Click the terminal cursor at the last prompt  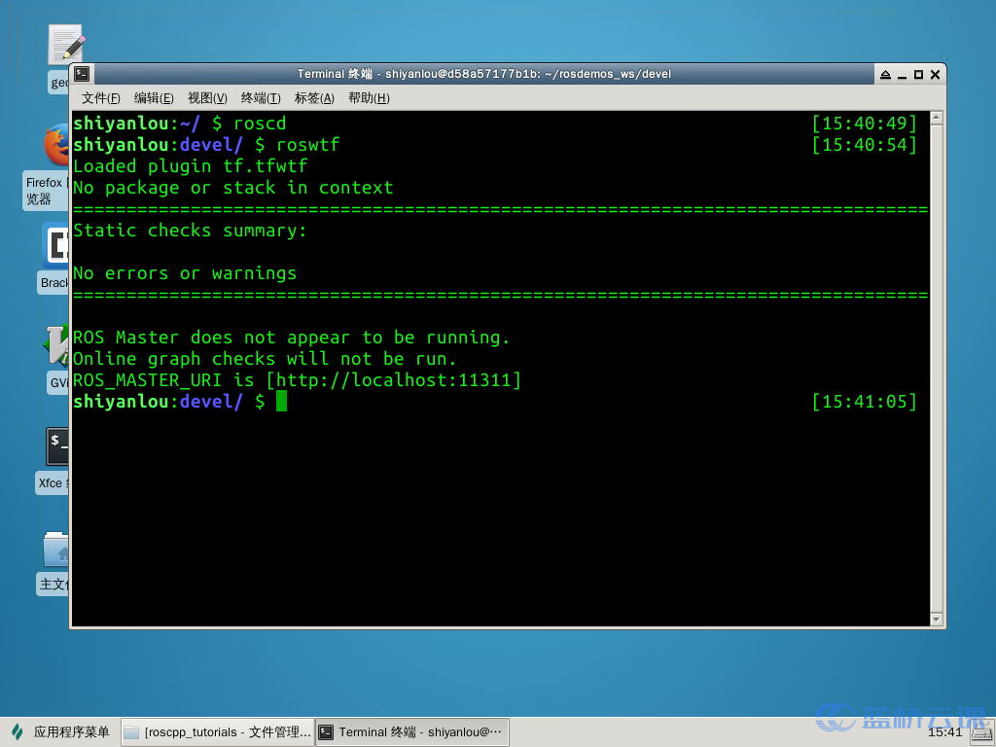point(281,401)
